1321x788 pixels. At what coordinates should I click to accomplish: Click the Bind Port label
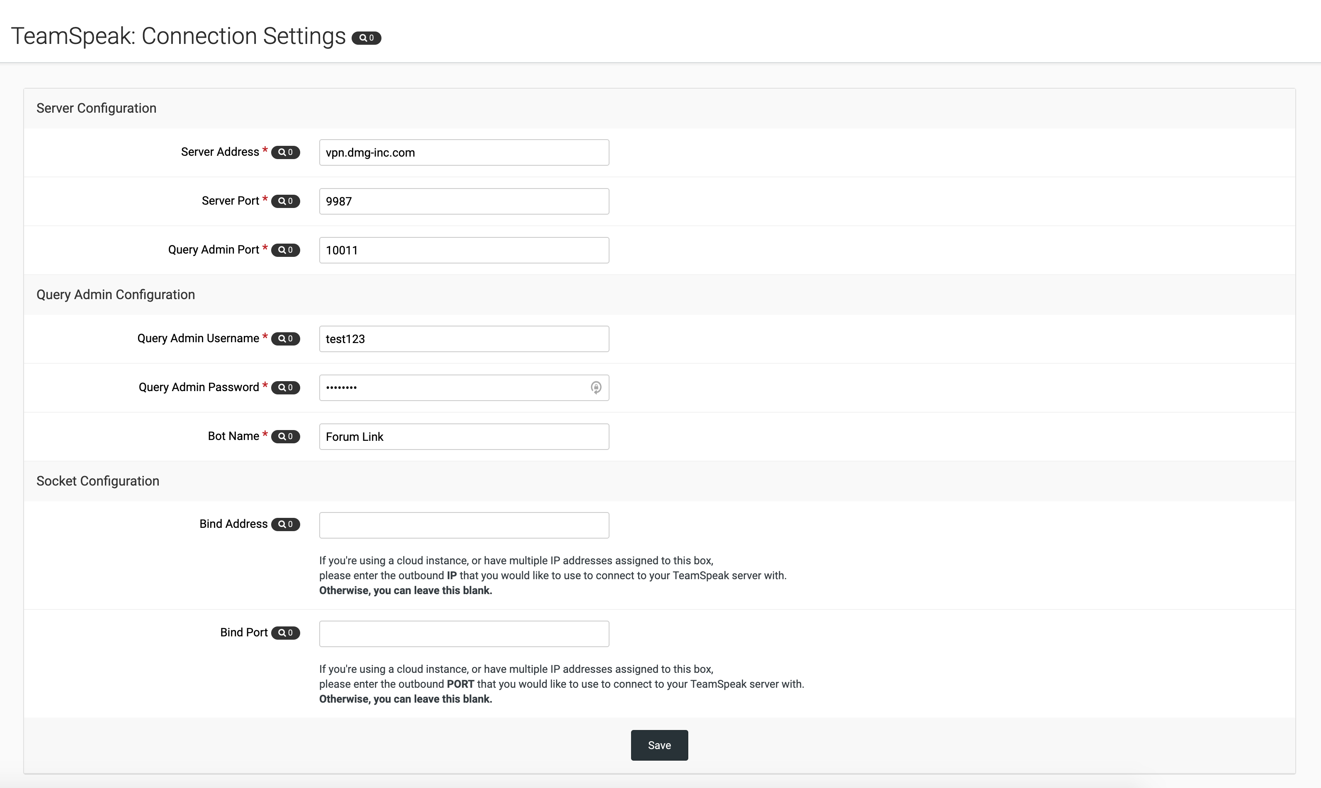[244, 632]
